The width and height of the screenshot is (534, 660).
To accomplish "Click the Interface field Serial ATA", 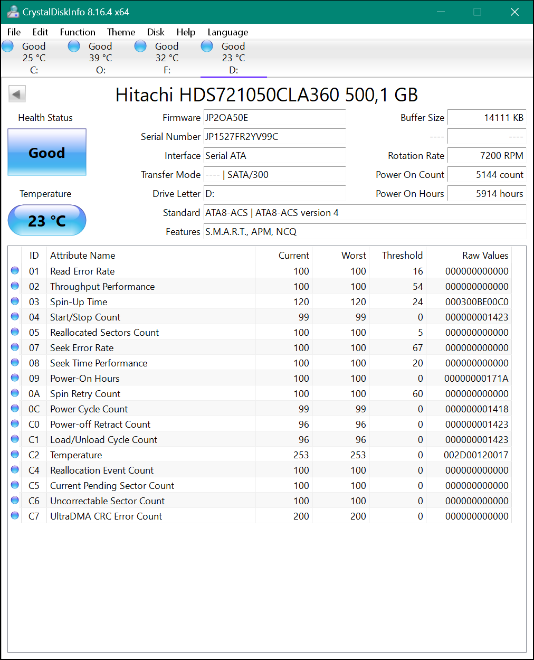I will click(x=275, y=156).
